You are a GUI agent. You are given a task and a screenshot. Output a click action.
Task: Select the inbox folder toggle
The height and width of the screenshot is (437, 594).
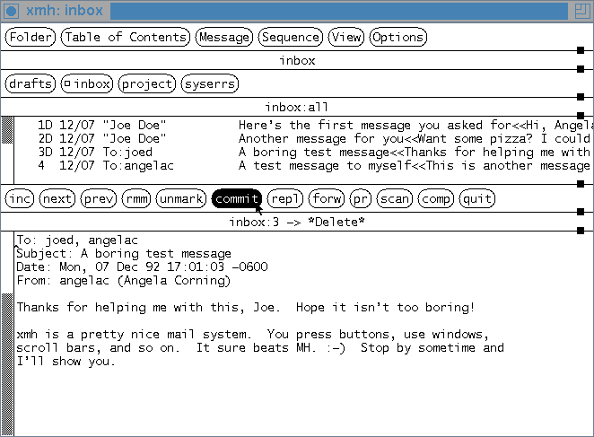coord(86,83)
